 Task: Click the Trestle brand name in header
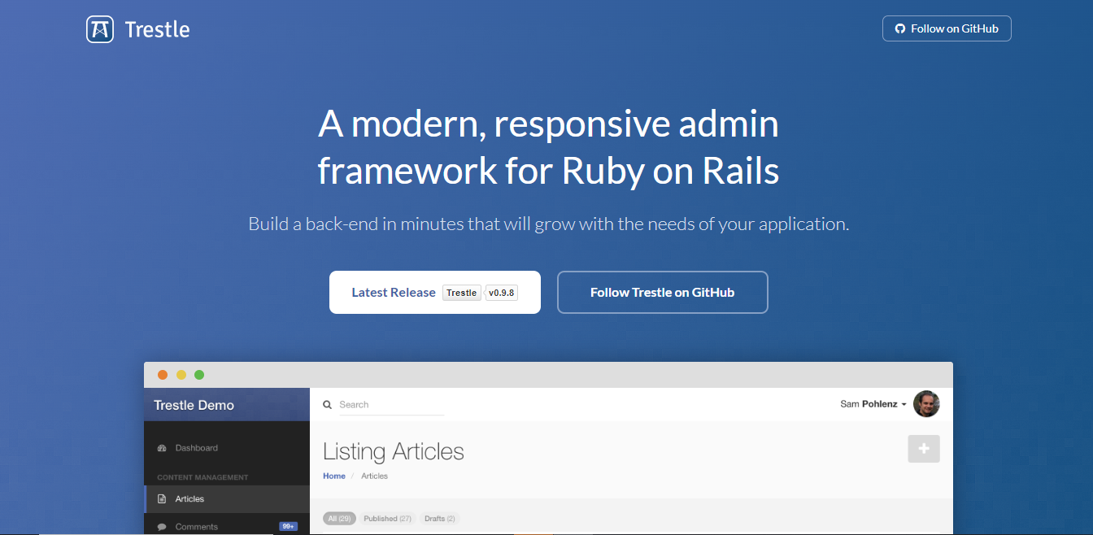click(x=157, y=30)
